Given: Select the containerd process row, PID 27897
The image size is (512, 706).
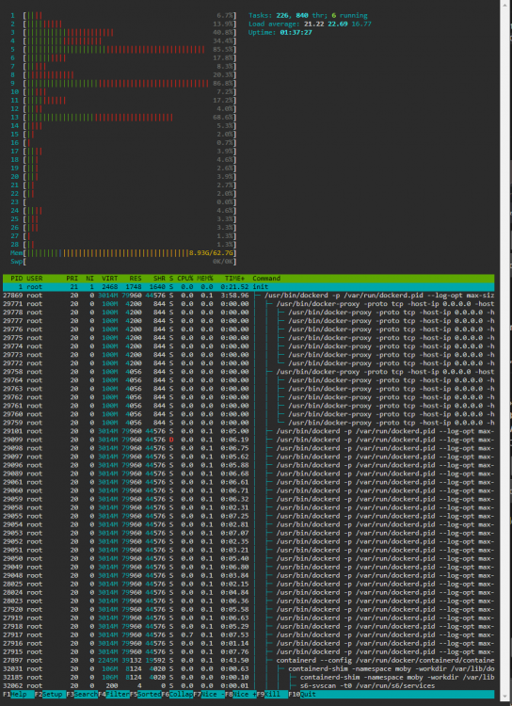Looking at the screenshot, I should click(x=248, y=660).
